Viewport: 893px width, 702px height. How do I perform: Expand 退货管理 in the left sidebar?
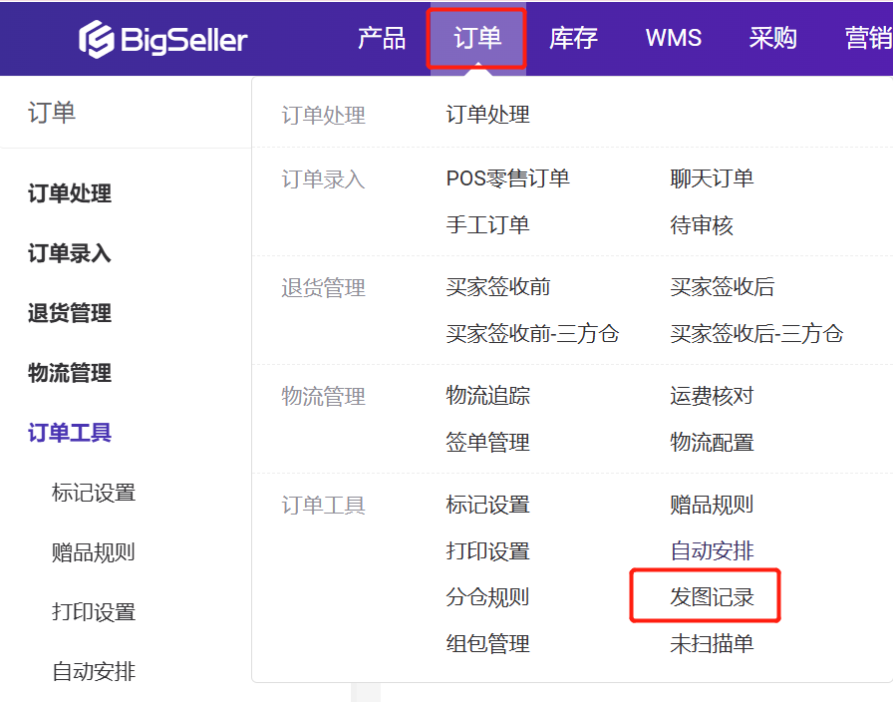69,313
